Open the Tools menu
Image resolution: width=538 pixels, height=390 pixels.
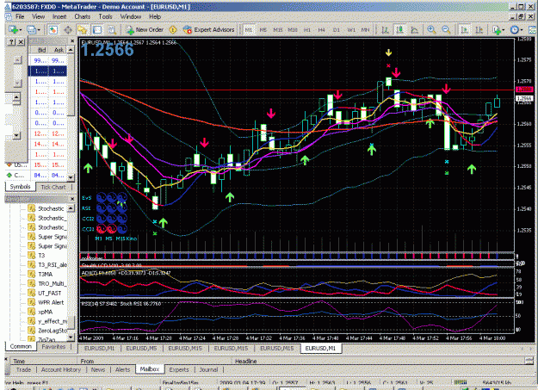pos(105,16)
